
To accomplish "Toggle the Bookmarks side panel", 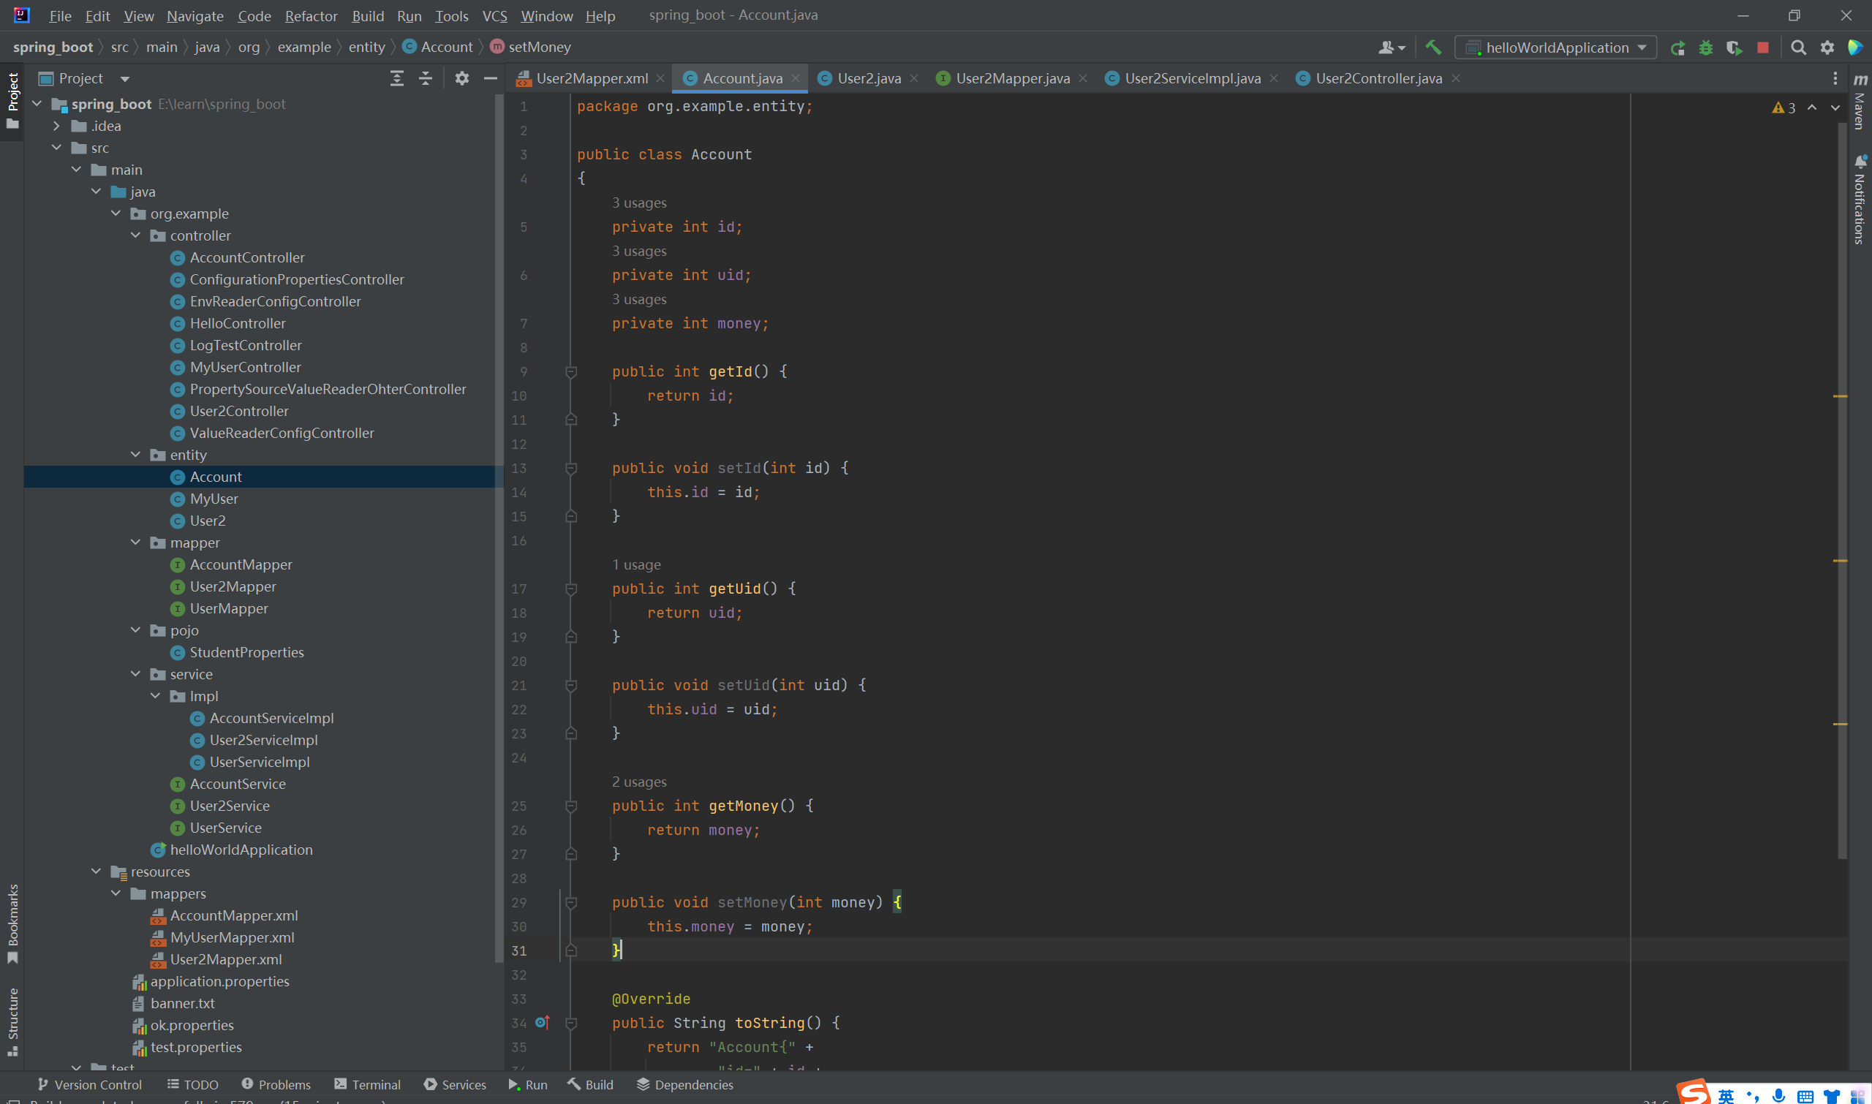I will coord(12,923).
